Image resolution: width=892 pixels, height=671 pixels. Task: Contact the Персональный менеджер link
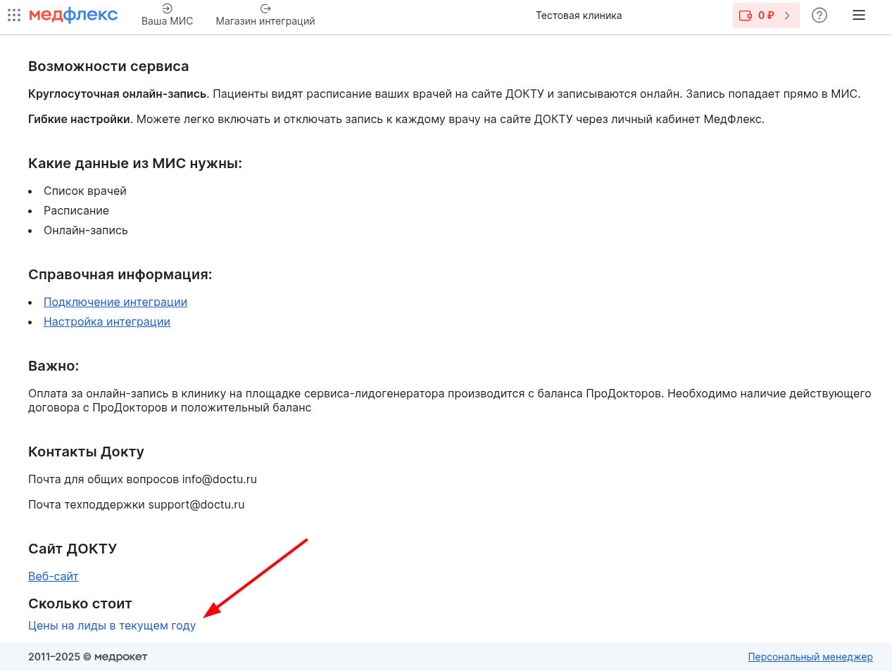(810, 657)
